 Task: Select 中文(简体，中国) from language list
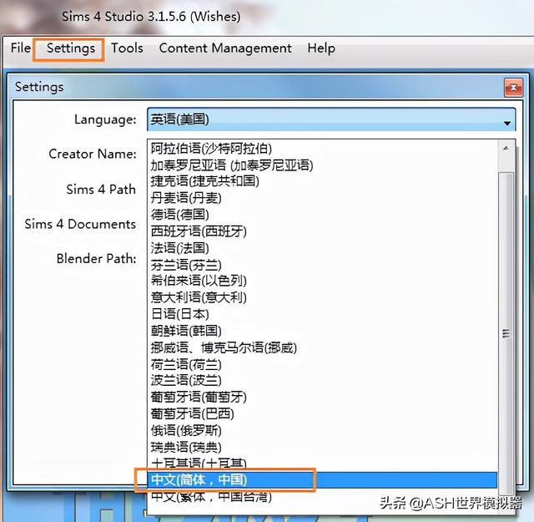[199, 480]
